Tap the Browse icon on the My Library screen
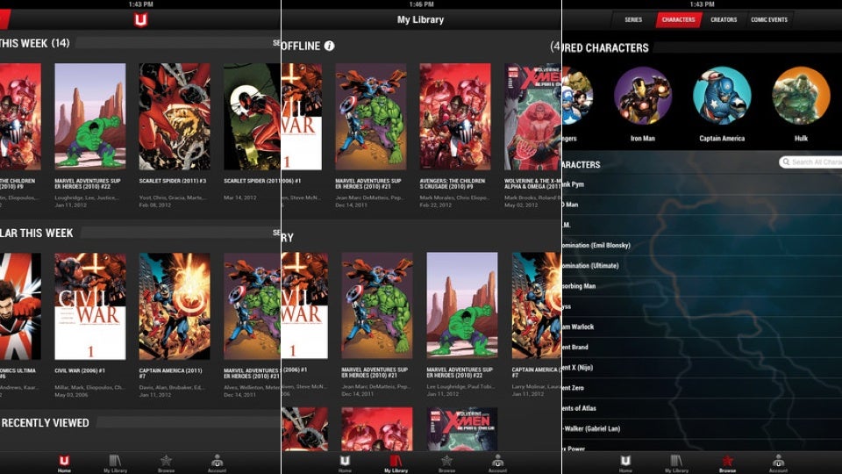The height and width of the screenshot is (474, 842). 446,463
